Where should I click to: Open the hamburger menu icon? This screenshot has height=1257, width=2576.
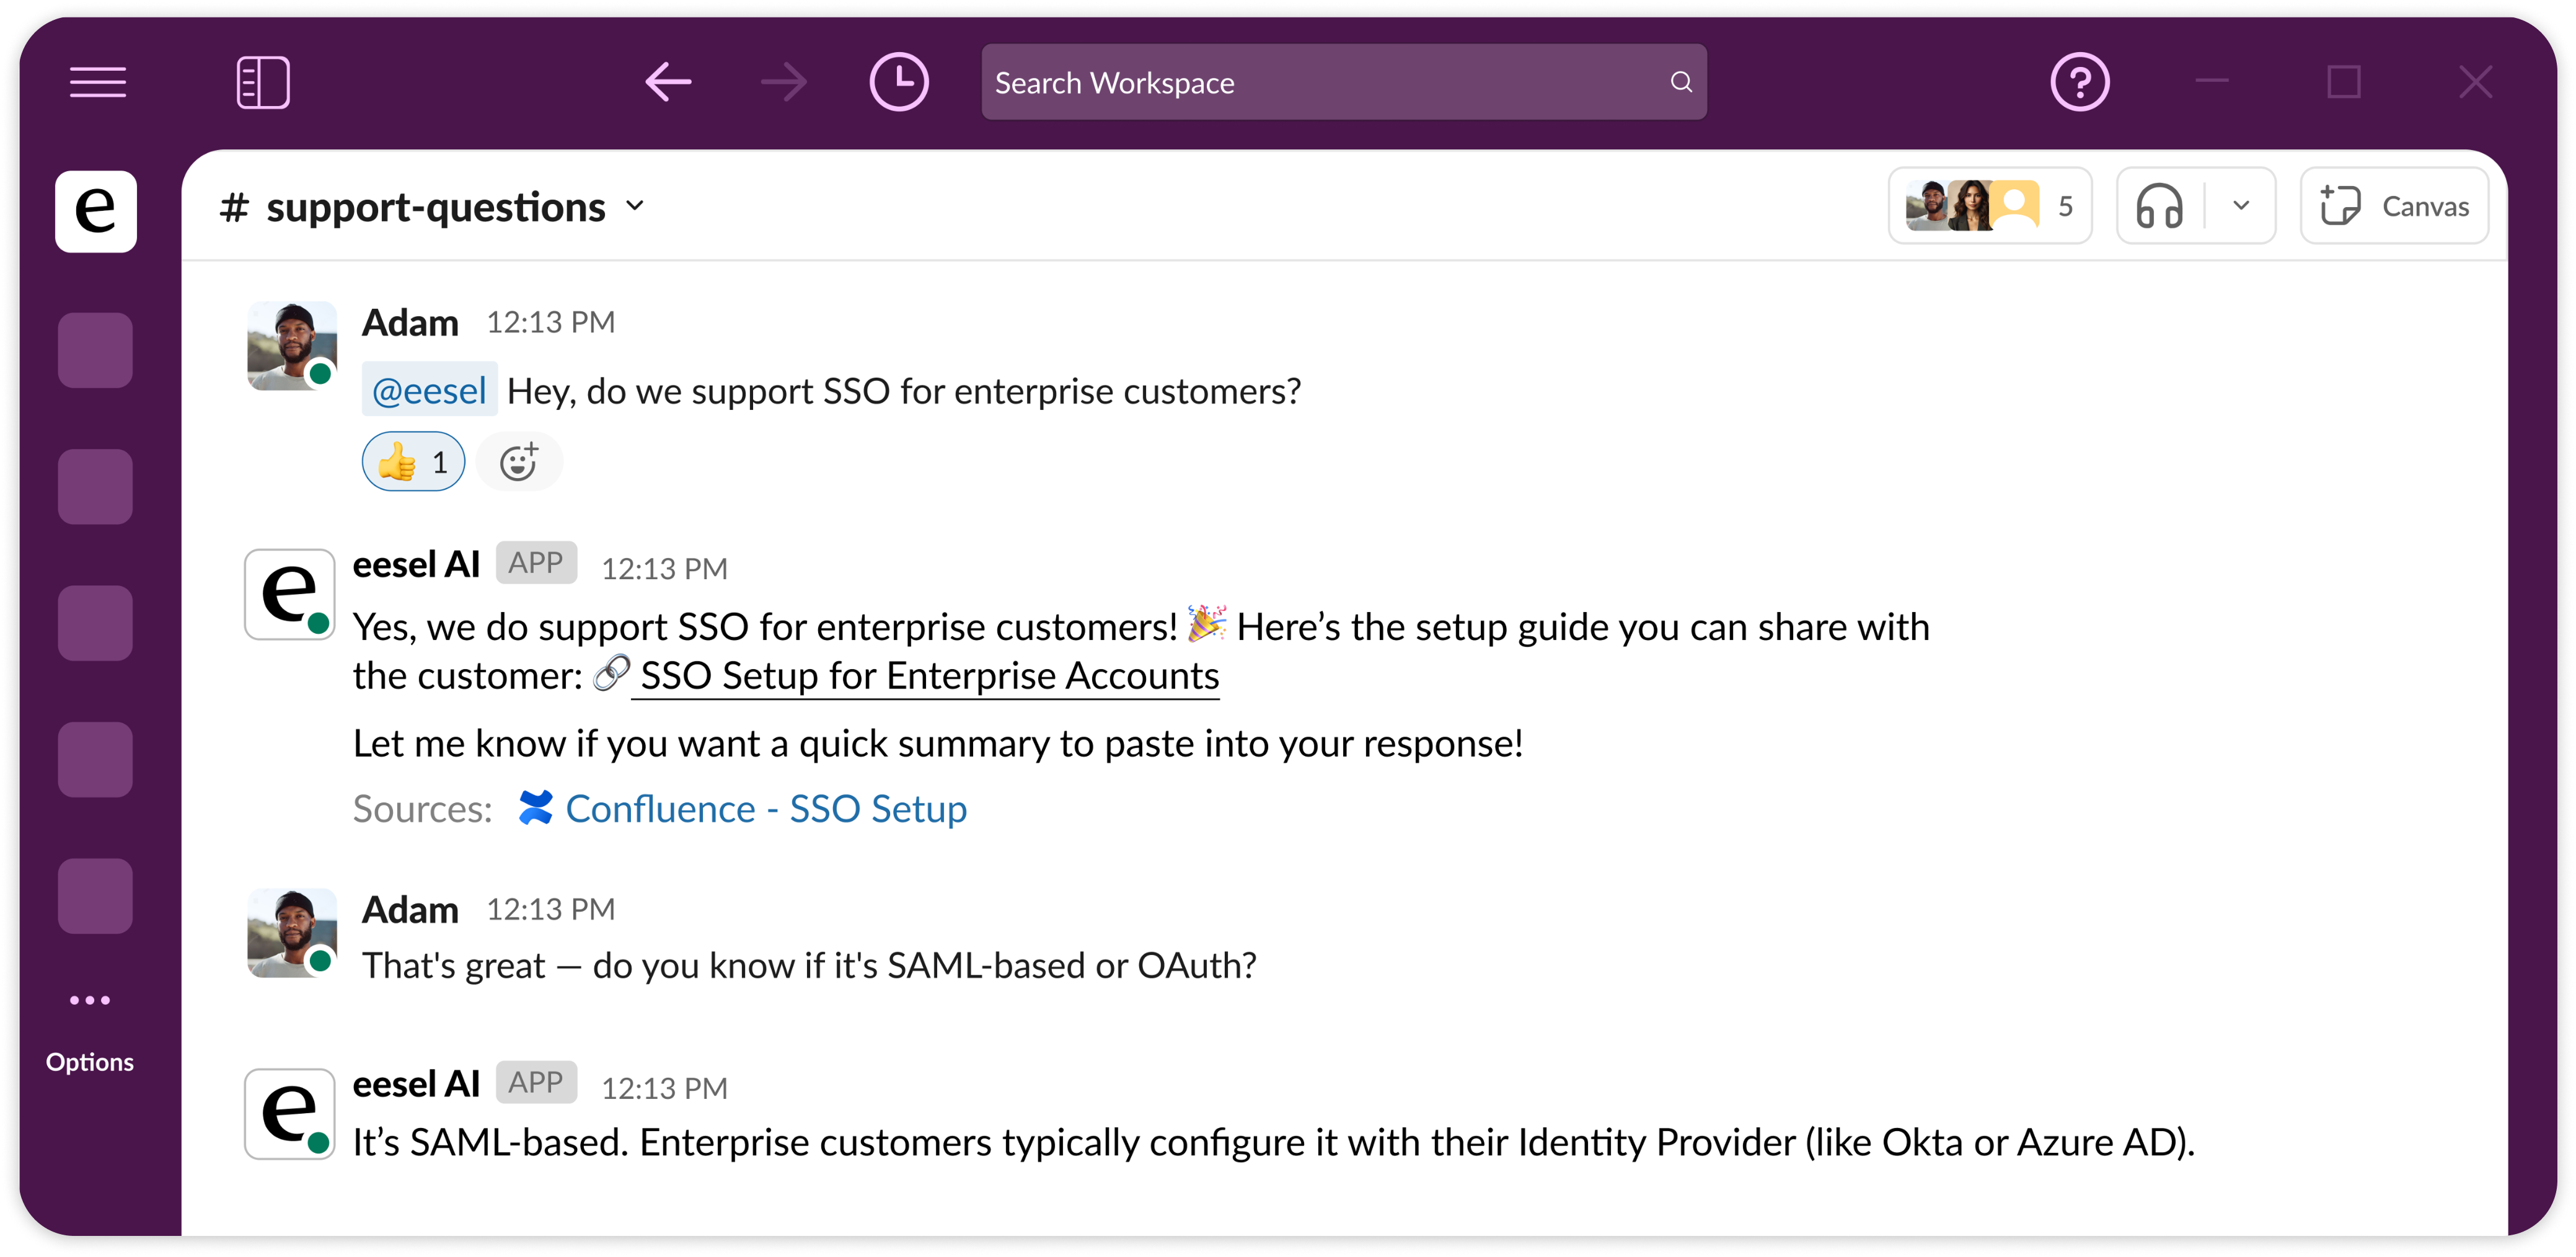(98, 82)
